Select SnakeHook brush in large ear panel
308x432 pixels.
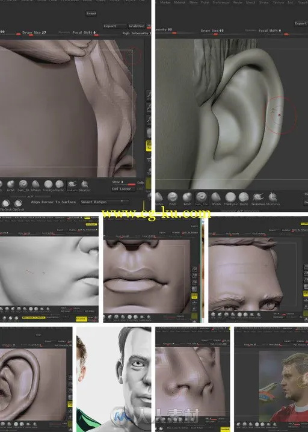click(x=258, y=199)
